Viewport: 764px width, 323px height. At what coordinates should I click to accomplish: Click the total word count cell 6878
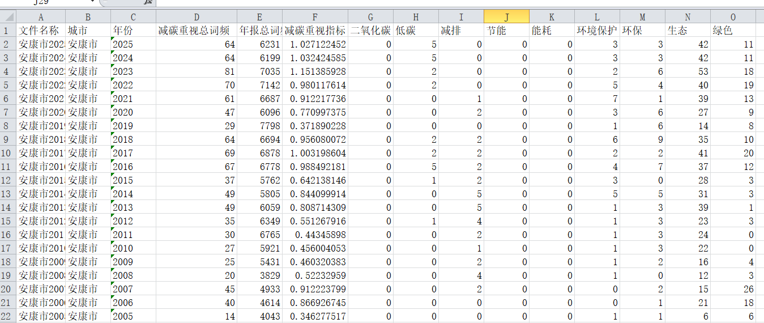coord(259,153)
